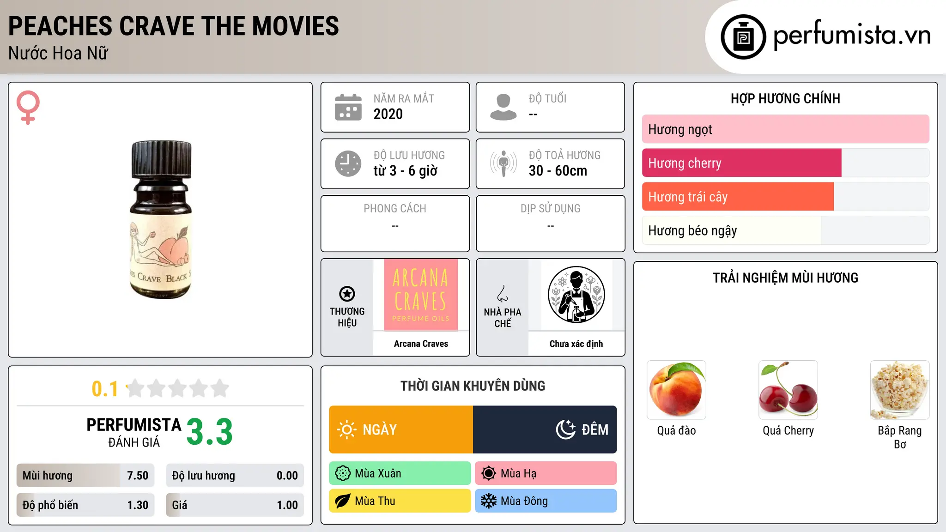946x532 pixels.
Task: Click the flower icon in Mùa Xuân
Action: [343, 473]
